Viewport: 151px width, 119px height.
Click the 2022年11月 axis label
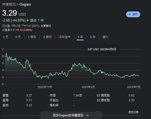point(45,87)
